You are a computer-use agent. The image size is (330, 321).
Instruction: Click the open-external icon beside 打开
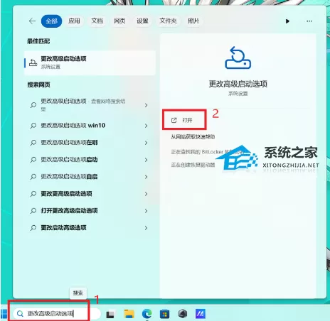tap(174, 120)
